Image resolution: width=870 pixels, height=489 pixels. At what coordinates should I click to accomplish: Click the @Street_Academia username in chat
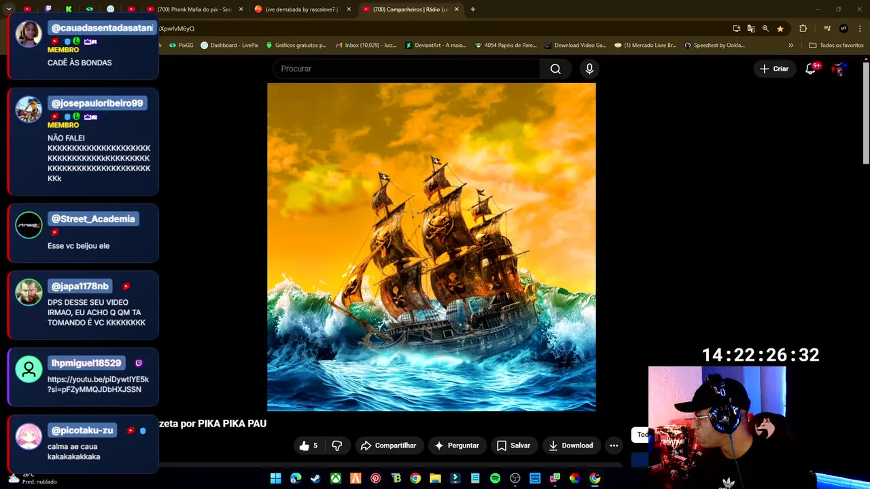pos(93,219)
